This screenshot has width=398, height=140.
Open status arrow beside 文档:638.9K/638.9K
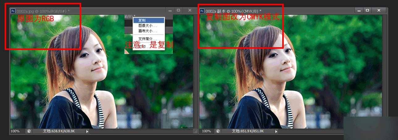click(87, 131)
